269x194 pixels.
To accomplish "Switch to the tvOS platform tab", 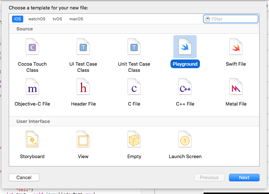I will tap(57, 19).
